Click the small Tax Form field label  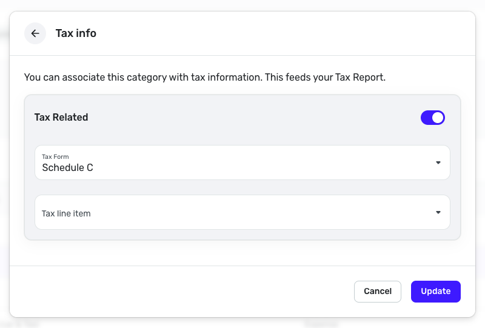coord(55,156)
